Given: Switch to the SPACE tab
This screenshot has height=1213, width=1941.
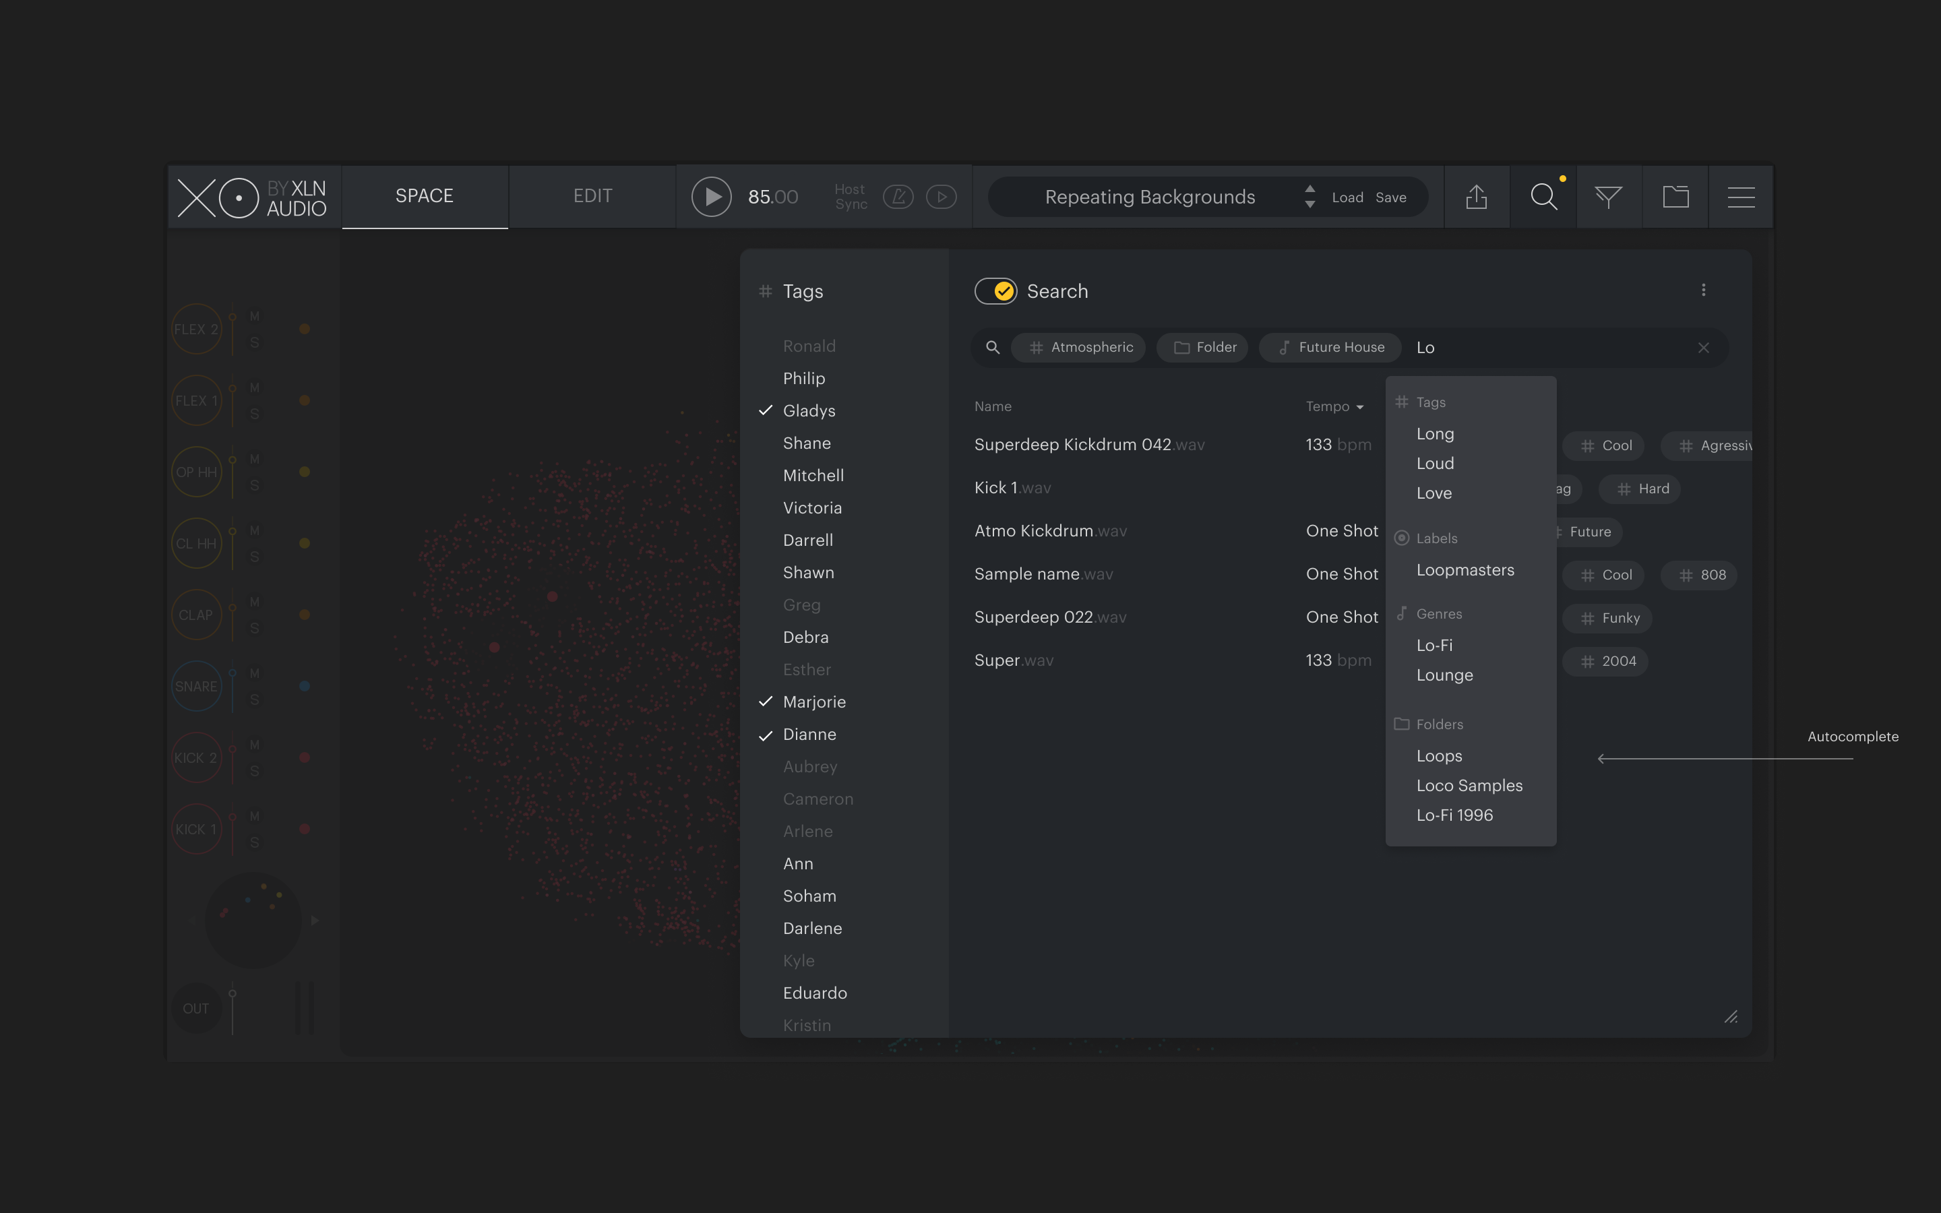Looking at the screenshot, I should [x=425, y=197].
